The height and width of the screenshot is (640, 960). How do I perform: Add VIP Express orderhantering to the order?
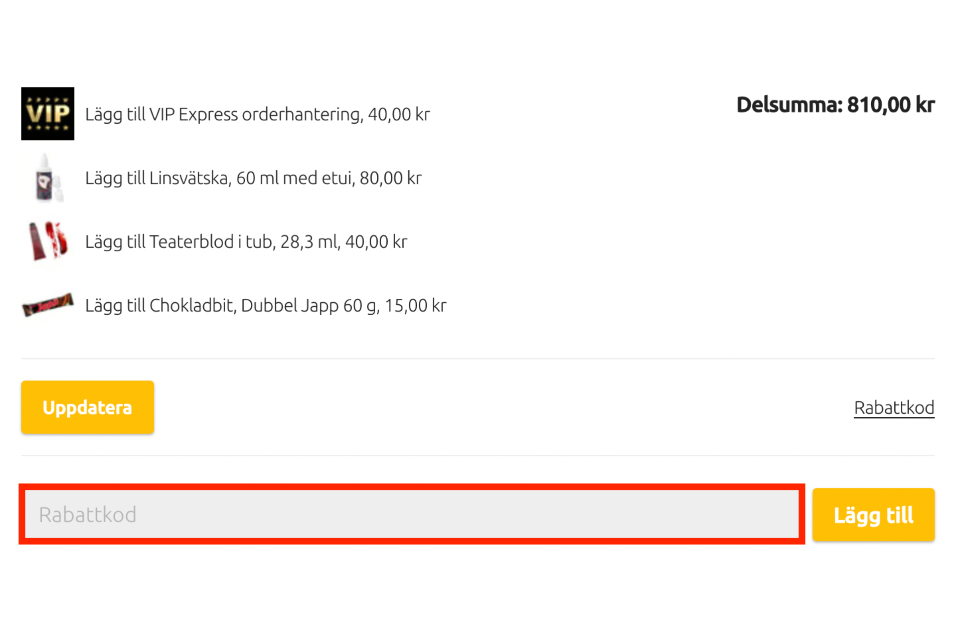click(x=258, y=114)
